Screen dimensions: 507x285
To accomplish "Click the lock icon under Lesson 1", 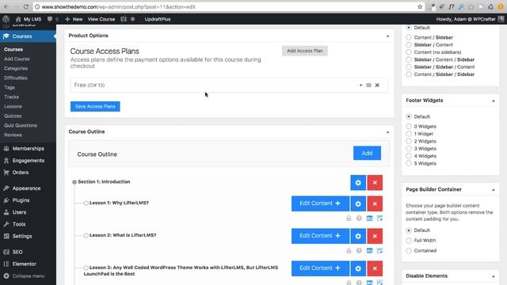I will pos(349,218).
